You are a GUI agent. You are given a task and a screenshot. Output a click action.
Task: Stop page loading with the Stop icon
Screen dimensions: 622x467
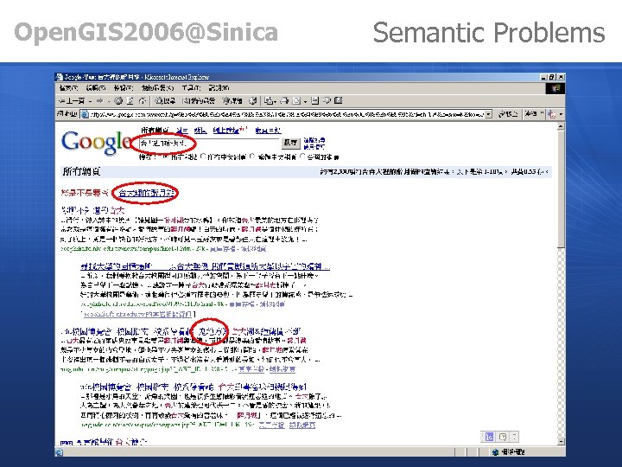coord(118,101)
